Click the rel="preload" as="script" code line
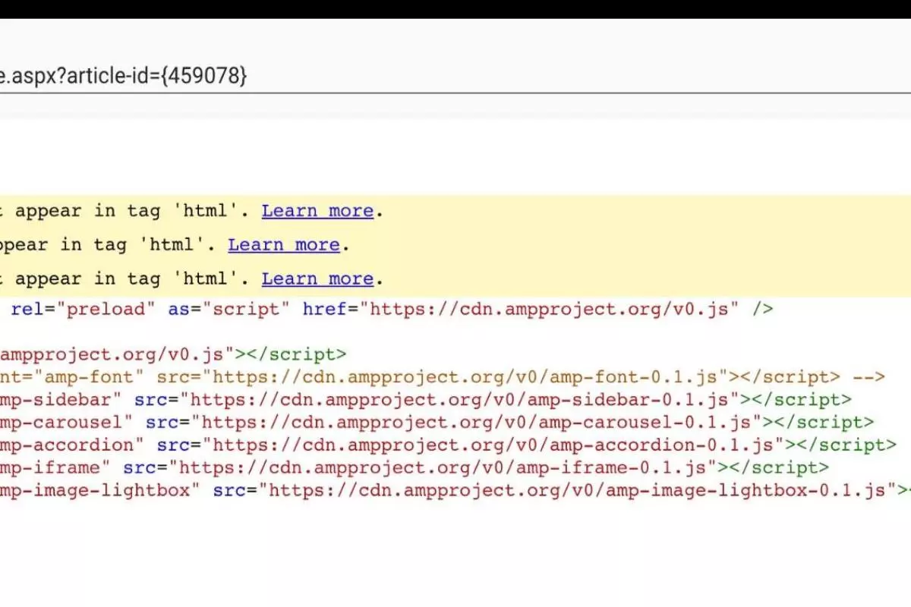This screenshot has width=911, height=607. pos(392,309)
